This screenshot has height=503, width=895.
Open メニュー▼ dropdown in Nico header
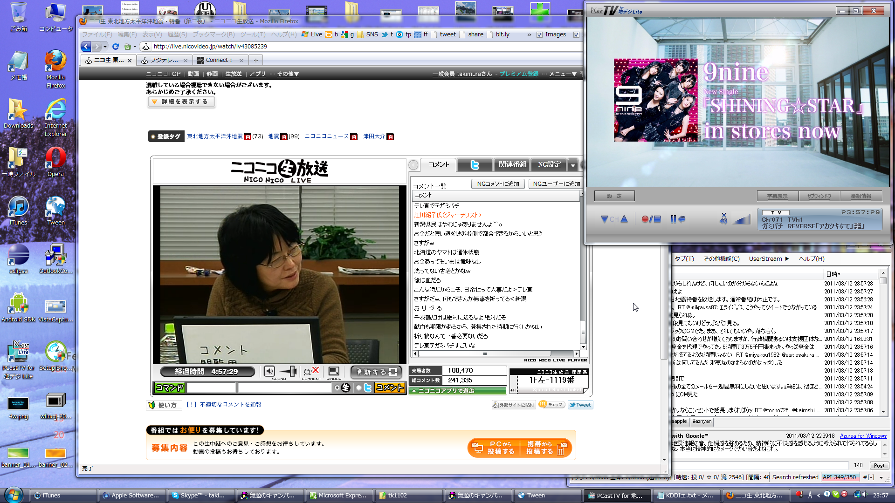pos(563,74)
